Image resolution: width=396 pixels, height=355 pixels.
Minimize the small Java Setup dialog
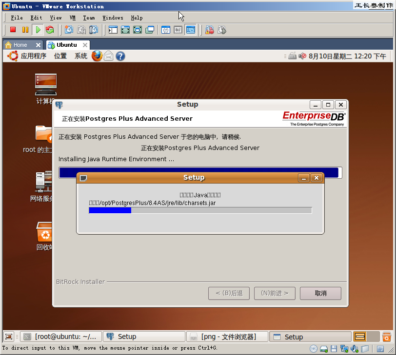[x=304, y=178]
